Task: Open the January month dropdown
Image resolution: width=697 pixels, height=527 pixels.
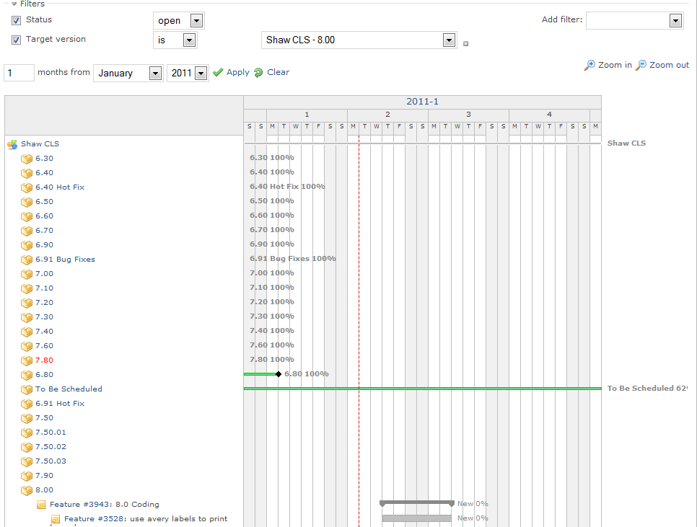Action: coord(128,73)
